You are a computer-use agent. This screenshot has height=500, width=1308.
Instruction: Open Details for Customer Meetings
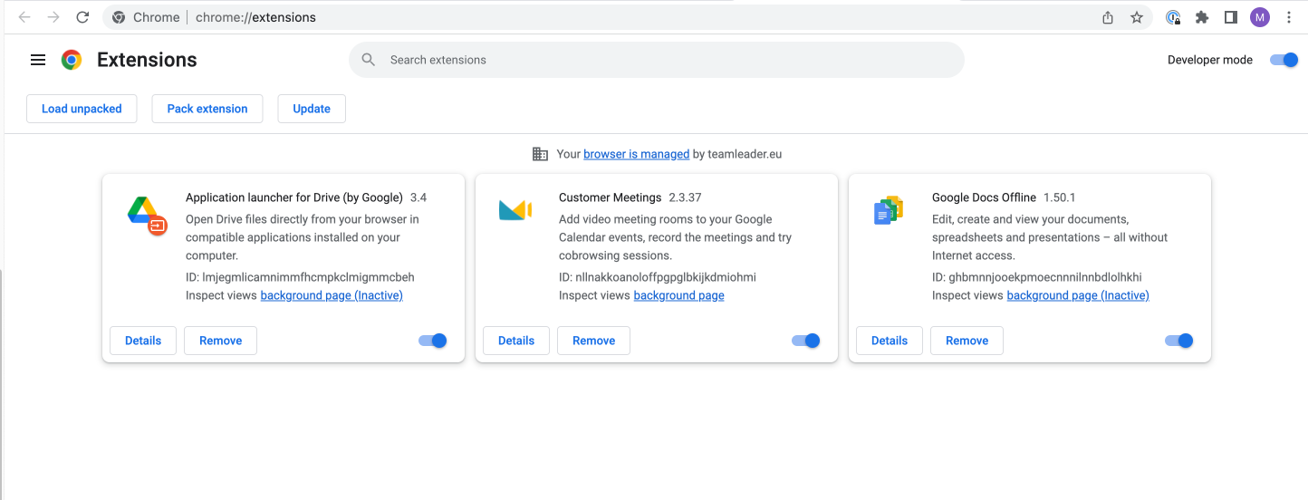click(x=516, y=341)
